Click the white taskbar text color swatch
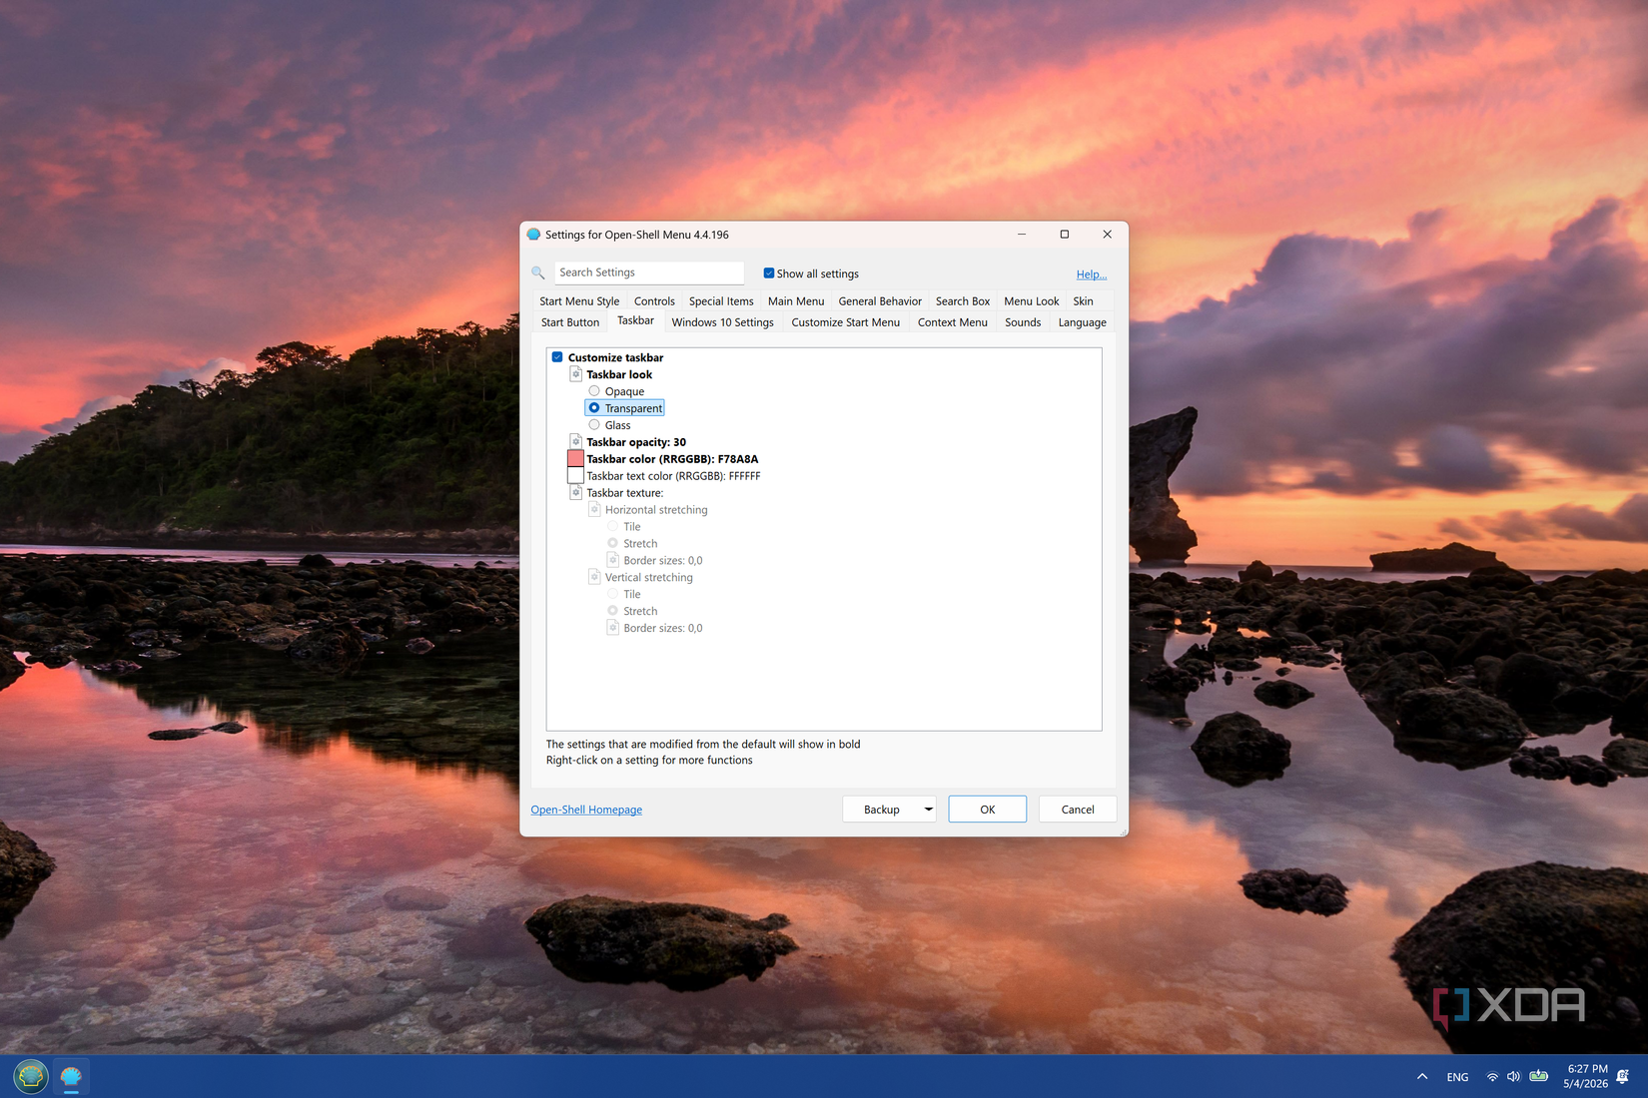The height and width of the screenshot is (1098, 1648). point(575,475)
